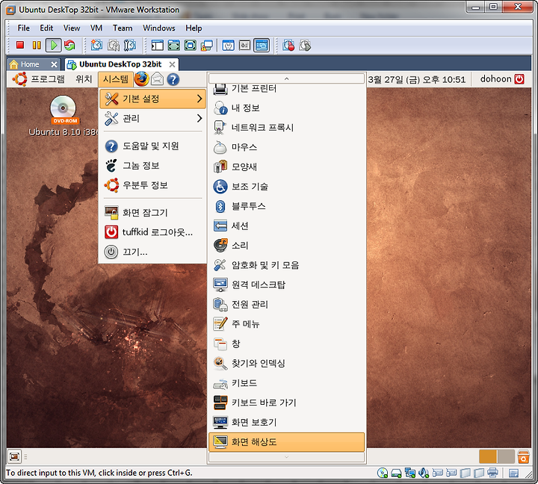This screenshot has height=484, width=538.
Task: Select the highlighted console view toolbar icon
Action: tap(262, 46)
